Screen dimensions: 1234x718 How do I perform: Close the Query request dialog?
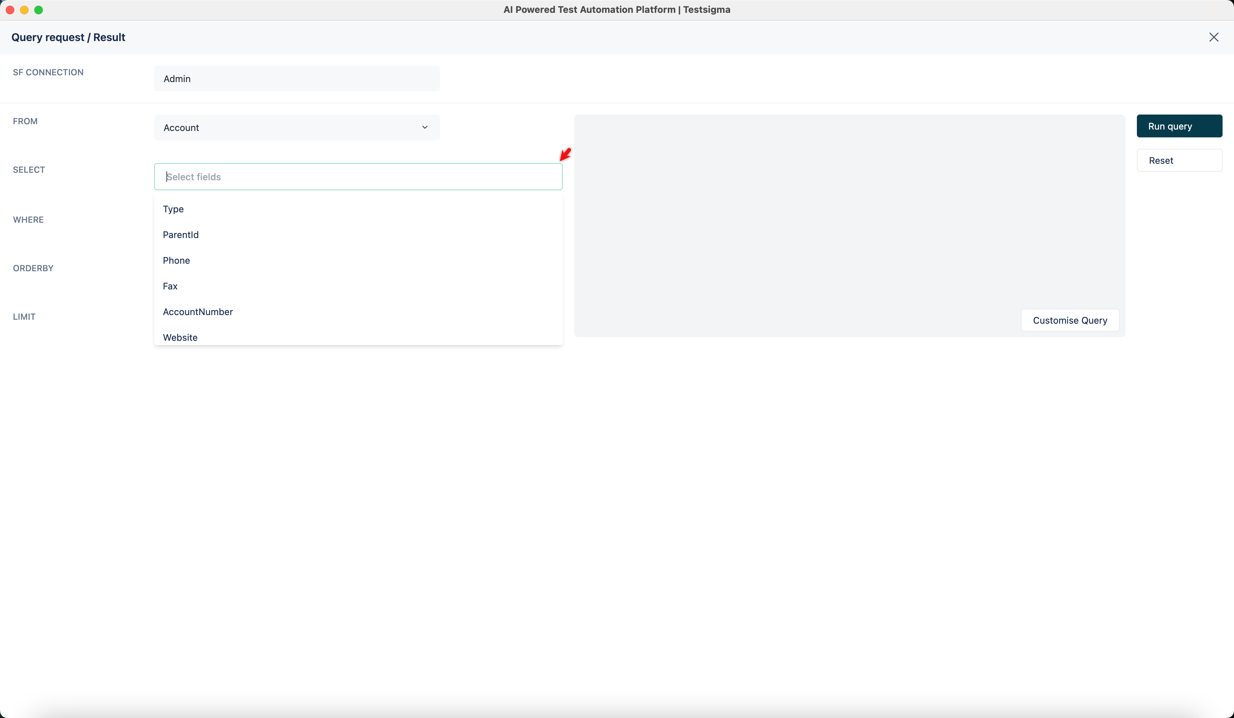(x=1214, y=37)
